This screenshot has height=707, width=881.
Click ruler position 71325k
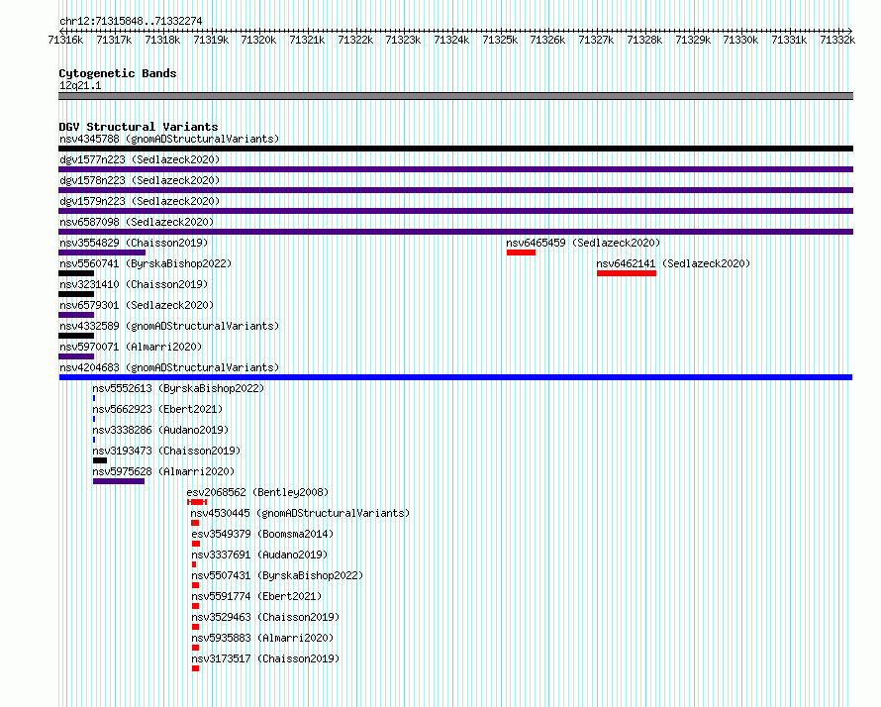click(x=500, y=40)
